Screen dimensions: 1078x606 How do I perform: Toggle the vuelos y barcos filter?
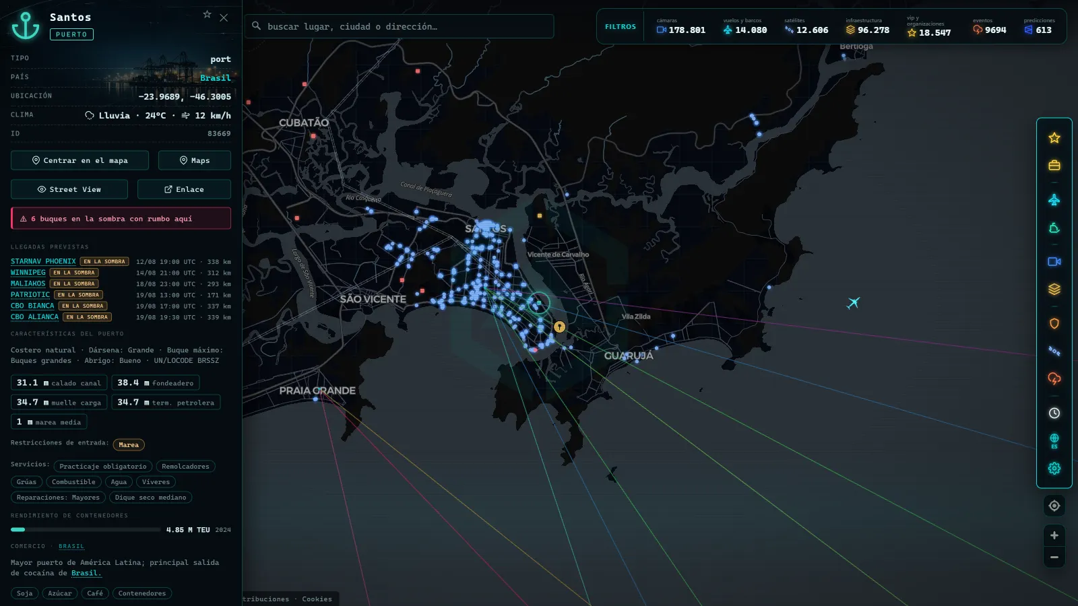tap(745, 27)
